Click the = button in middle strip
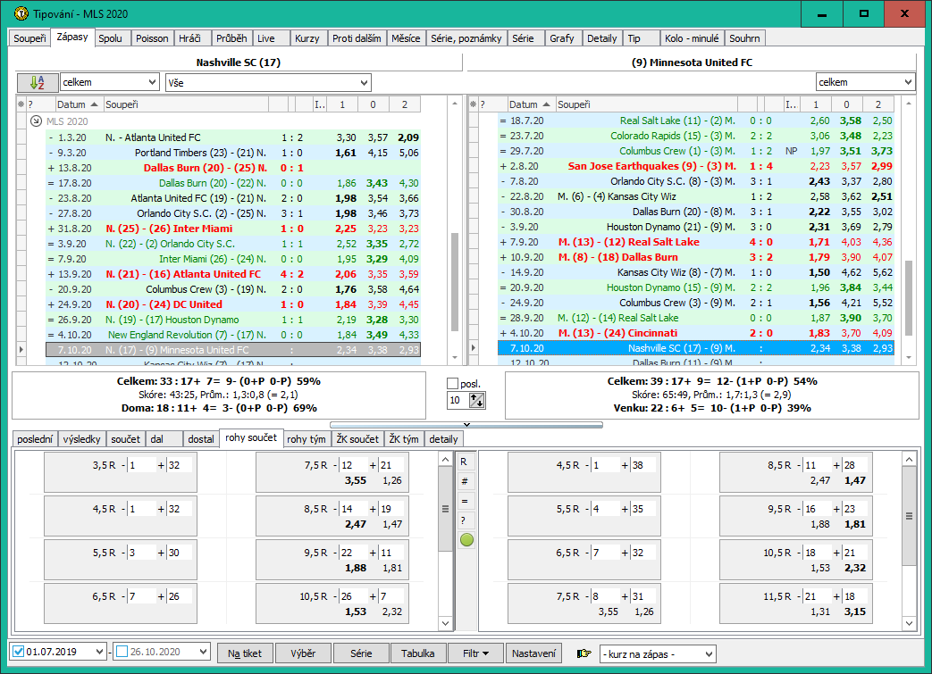This screenshot has height=674, width=932. [x=466, y=501]
